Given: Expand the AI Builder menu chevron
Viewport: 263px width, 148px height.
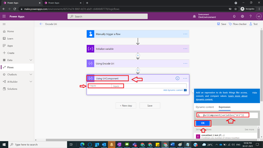Looking at the screenshot, I should pyautogui.click(x=31, y=82).
